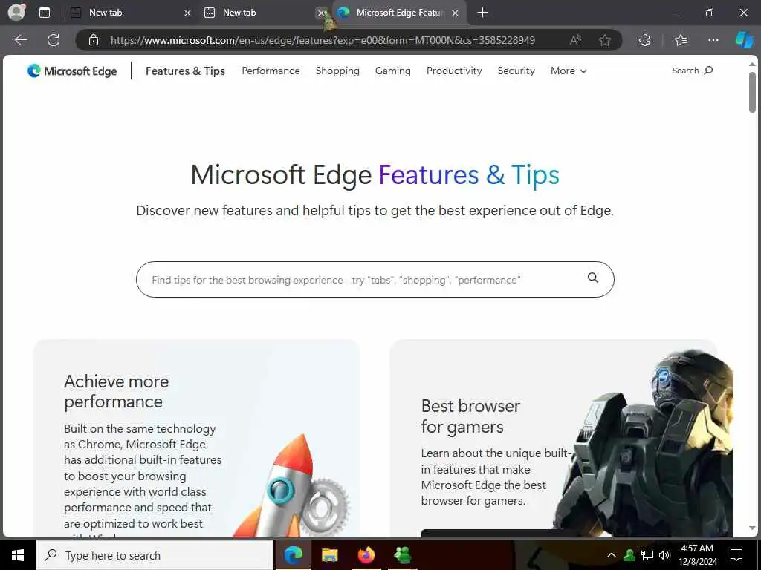Select the Microsoft Edge Features tab

399,13
